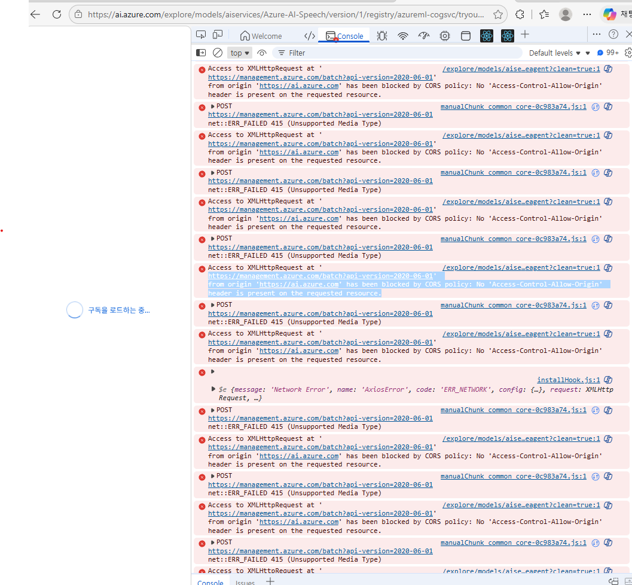Screen dimensions: 632x585
Task: Open the Network panel
Action: pos(402,36)
